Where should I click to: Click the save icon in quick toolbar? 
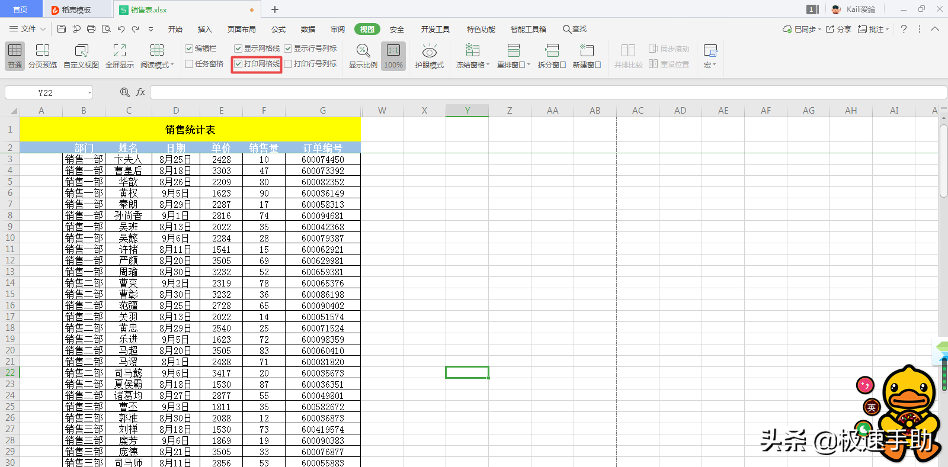pyautogui.click(x=62, y=29)
